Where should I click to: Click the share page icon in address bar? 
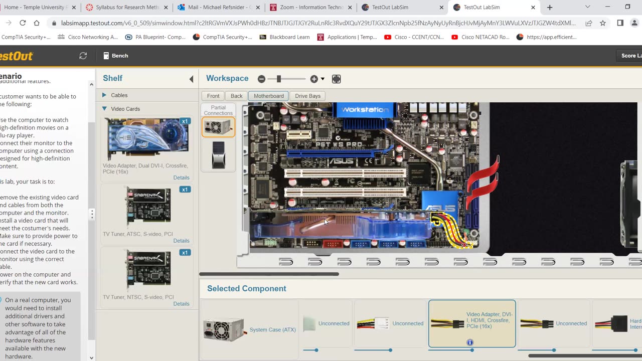pos(589,23)
